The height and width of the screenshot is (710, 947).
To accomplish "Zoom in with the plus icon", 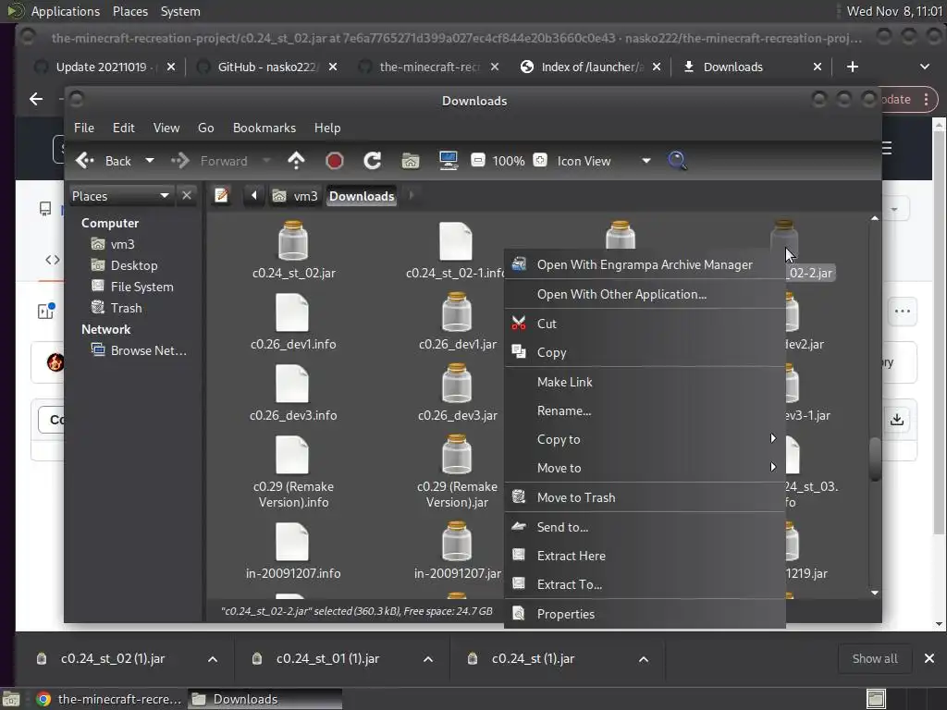I will [540, 161].
